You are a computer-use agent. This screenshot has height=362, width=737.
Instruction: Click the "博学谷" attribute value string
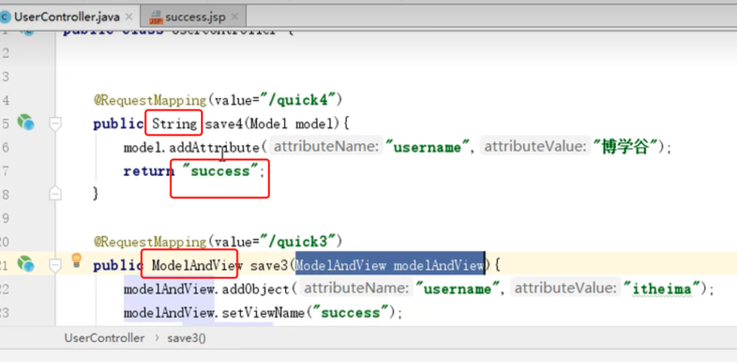pyautogui.click(x=625, y=148)
